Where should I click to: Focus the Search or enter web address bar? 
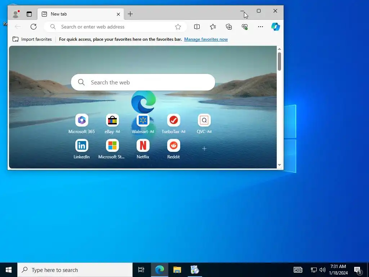pyautogui.click(x=115, y=27)
